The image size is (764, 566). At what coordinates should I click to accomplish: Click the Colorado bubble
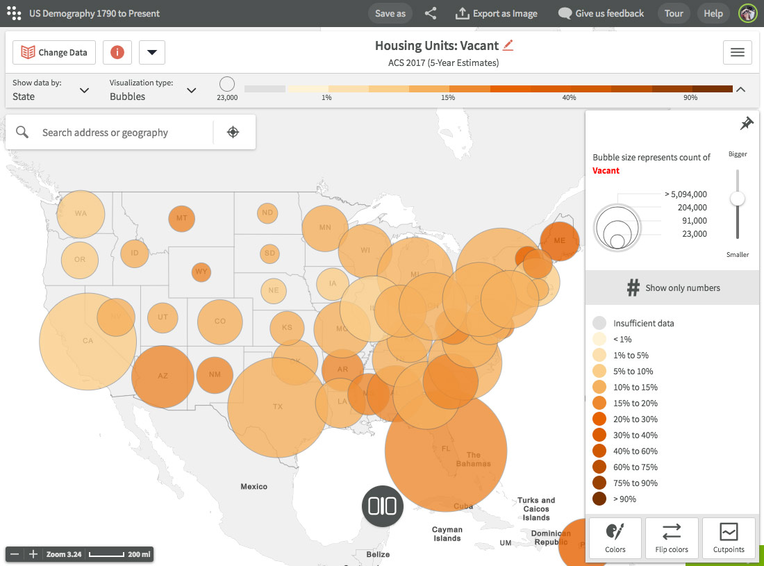(220, 322)
